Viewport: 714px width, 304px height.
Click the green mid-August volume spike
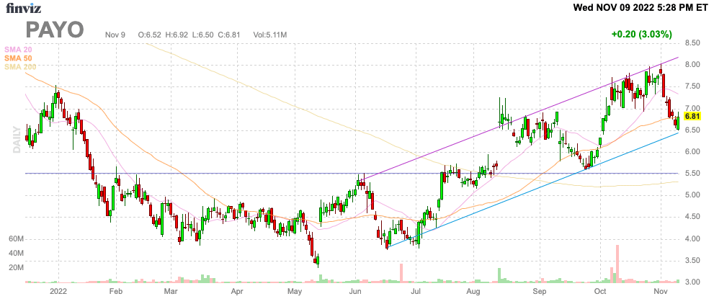click(499, 275)
